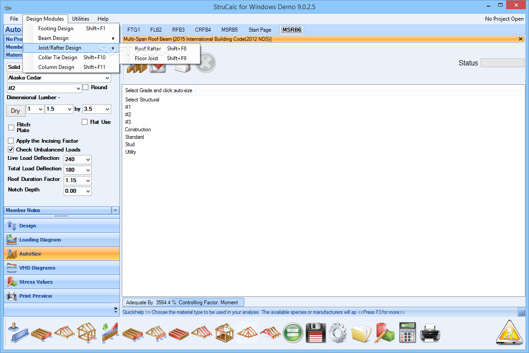Image resolution: width=529 pixels, height=353 pixels.
Task: Select the AutoSize view in side panel
Action: (62, 254)
